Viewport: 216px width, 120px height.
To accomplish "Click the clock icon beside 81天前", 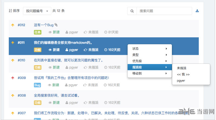I will pos(106,32).
